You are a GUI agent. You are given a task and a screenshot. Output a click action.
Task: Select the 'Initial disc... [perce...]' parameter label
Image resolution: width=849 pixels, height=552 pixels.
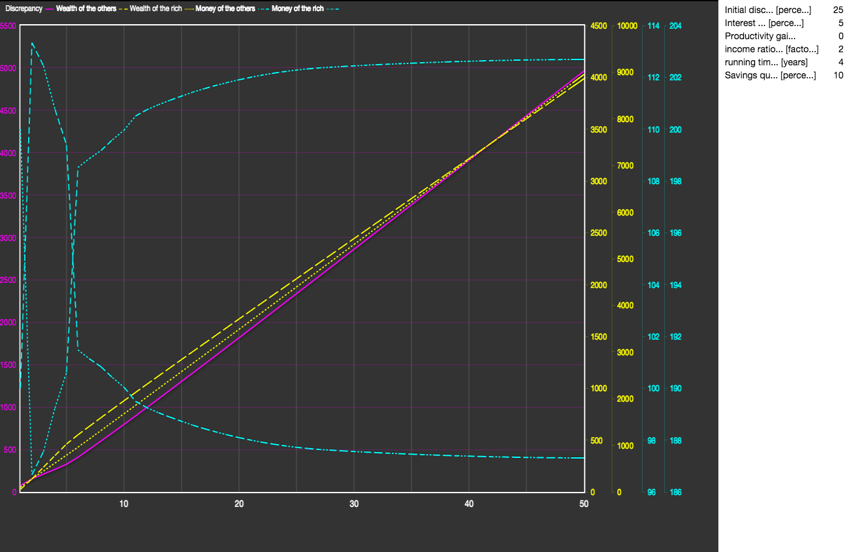[x=768, y=10]
